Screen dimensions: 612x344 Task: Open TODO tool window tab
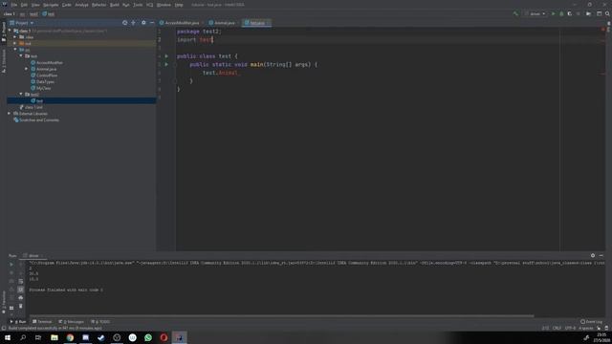[x=100, y=322]
